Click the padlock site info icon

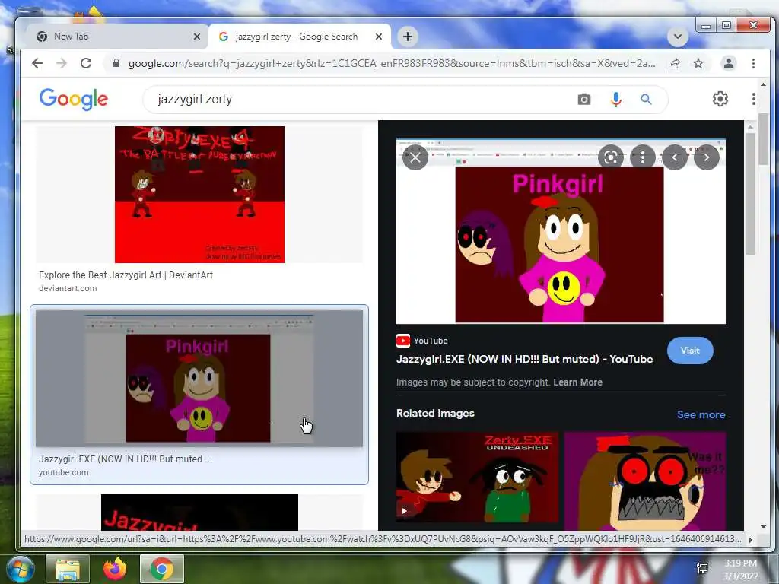116,63
